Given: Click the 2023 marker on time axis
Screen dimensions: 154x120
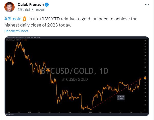Looking at the screenshot, I should click(90, 112).
